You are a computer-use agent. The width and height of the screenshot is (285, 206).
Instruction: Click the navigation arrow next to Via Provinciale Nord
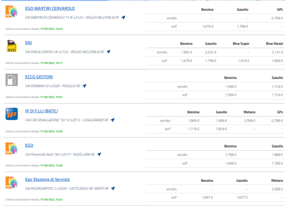point(99,154)
